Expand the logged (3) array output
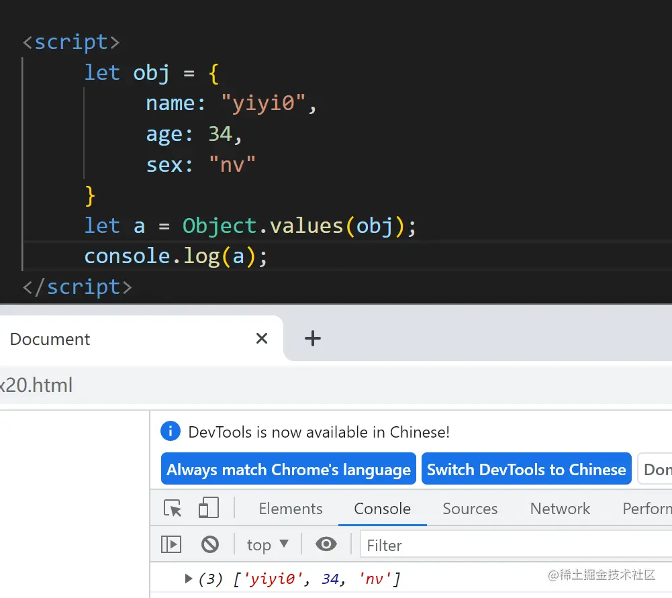 pyautogui.click(x=188, y=579)
